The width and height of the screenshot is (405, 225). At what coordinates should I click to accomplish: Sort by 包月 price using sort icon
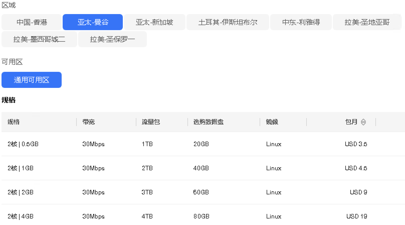(x=363, y=122)
